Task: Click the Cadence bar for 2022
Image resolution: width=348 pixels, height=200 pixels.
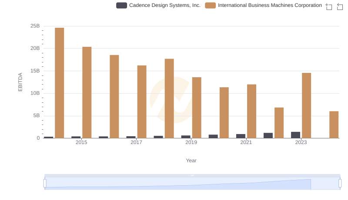Action: [x=268, y=135]
